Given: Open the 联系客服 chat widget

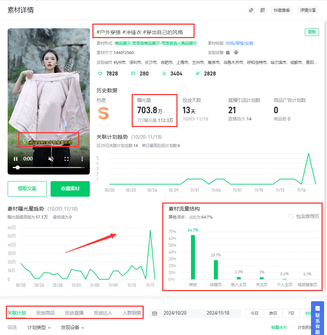Looking at the screenshot, I should (318, 318).
